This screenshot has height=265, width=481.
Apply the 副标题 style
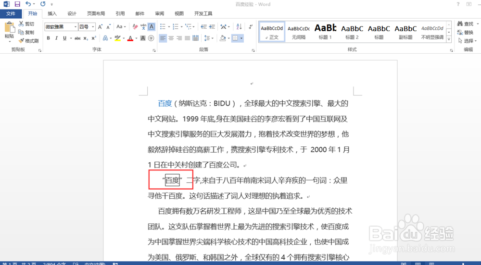pyautogui.click(x=405, y=32)
